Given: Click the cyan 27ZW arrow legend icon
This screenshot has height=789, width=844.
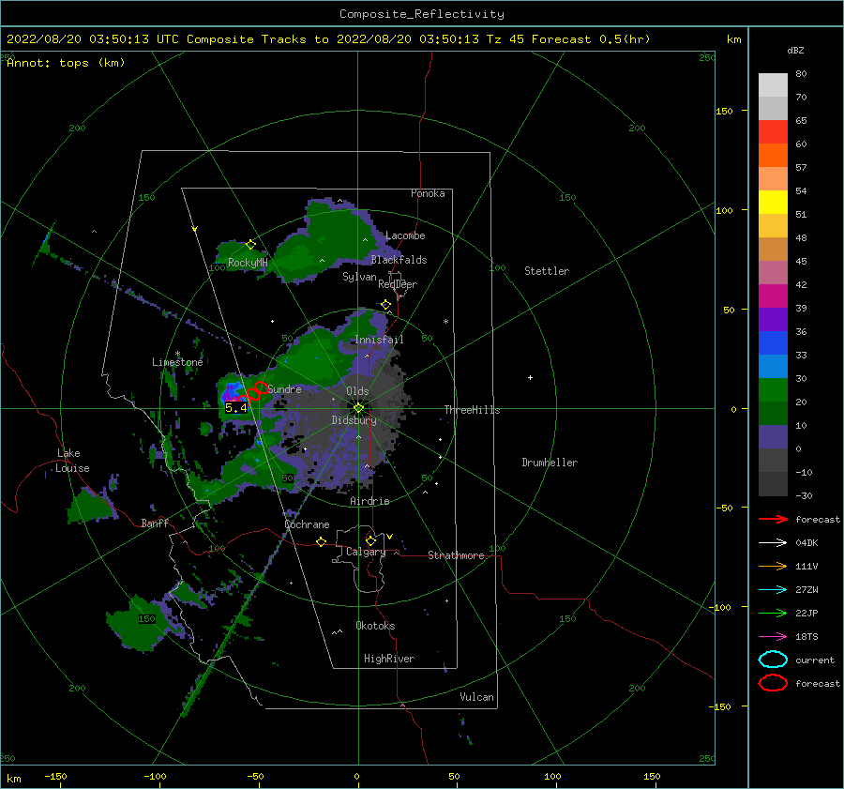Looking at the screenshot, I should 773,590.
